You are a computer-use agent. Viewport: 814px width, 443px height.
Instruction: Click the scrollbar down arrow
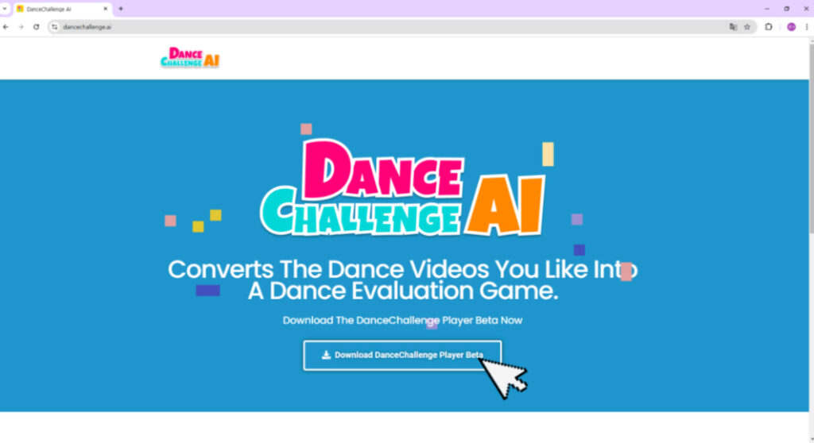(811, 439)
